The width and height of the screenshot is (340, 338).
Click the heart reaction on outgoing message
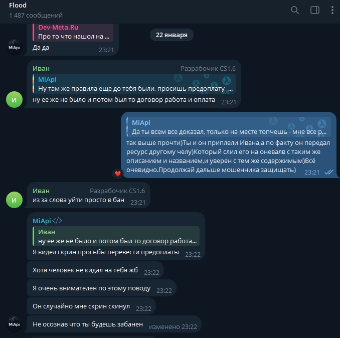(x=118, y=174)
